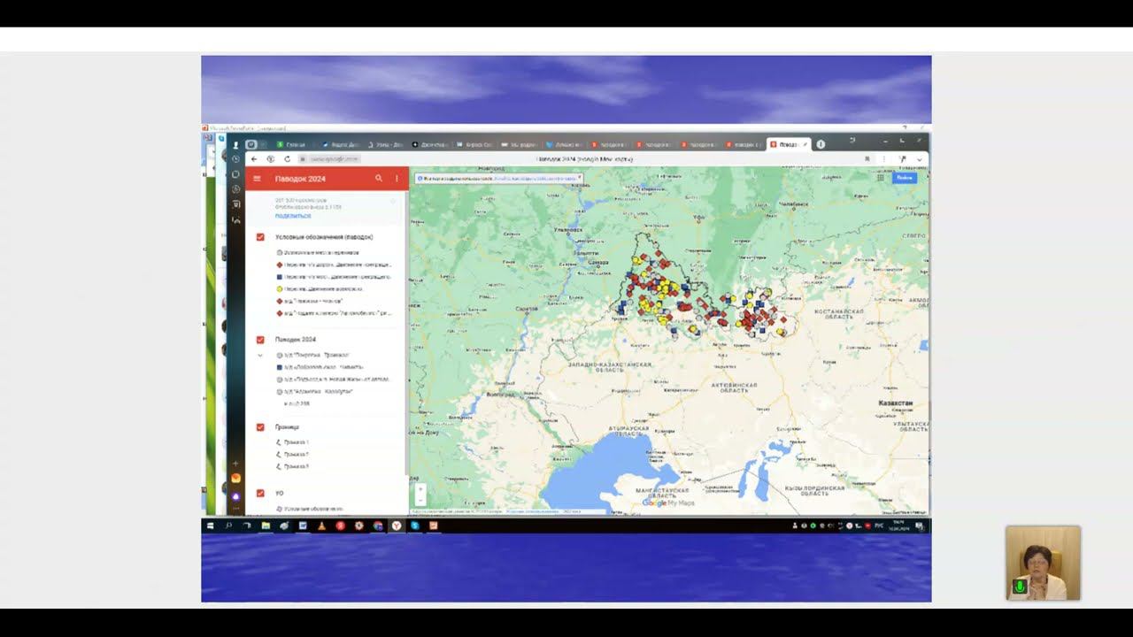Viewport: 1133px width, 637px height.
Task: Open the purple Alice icon in browser side panel
Action: click(235, 497)
